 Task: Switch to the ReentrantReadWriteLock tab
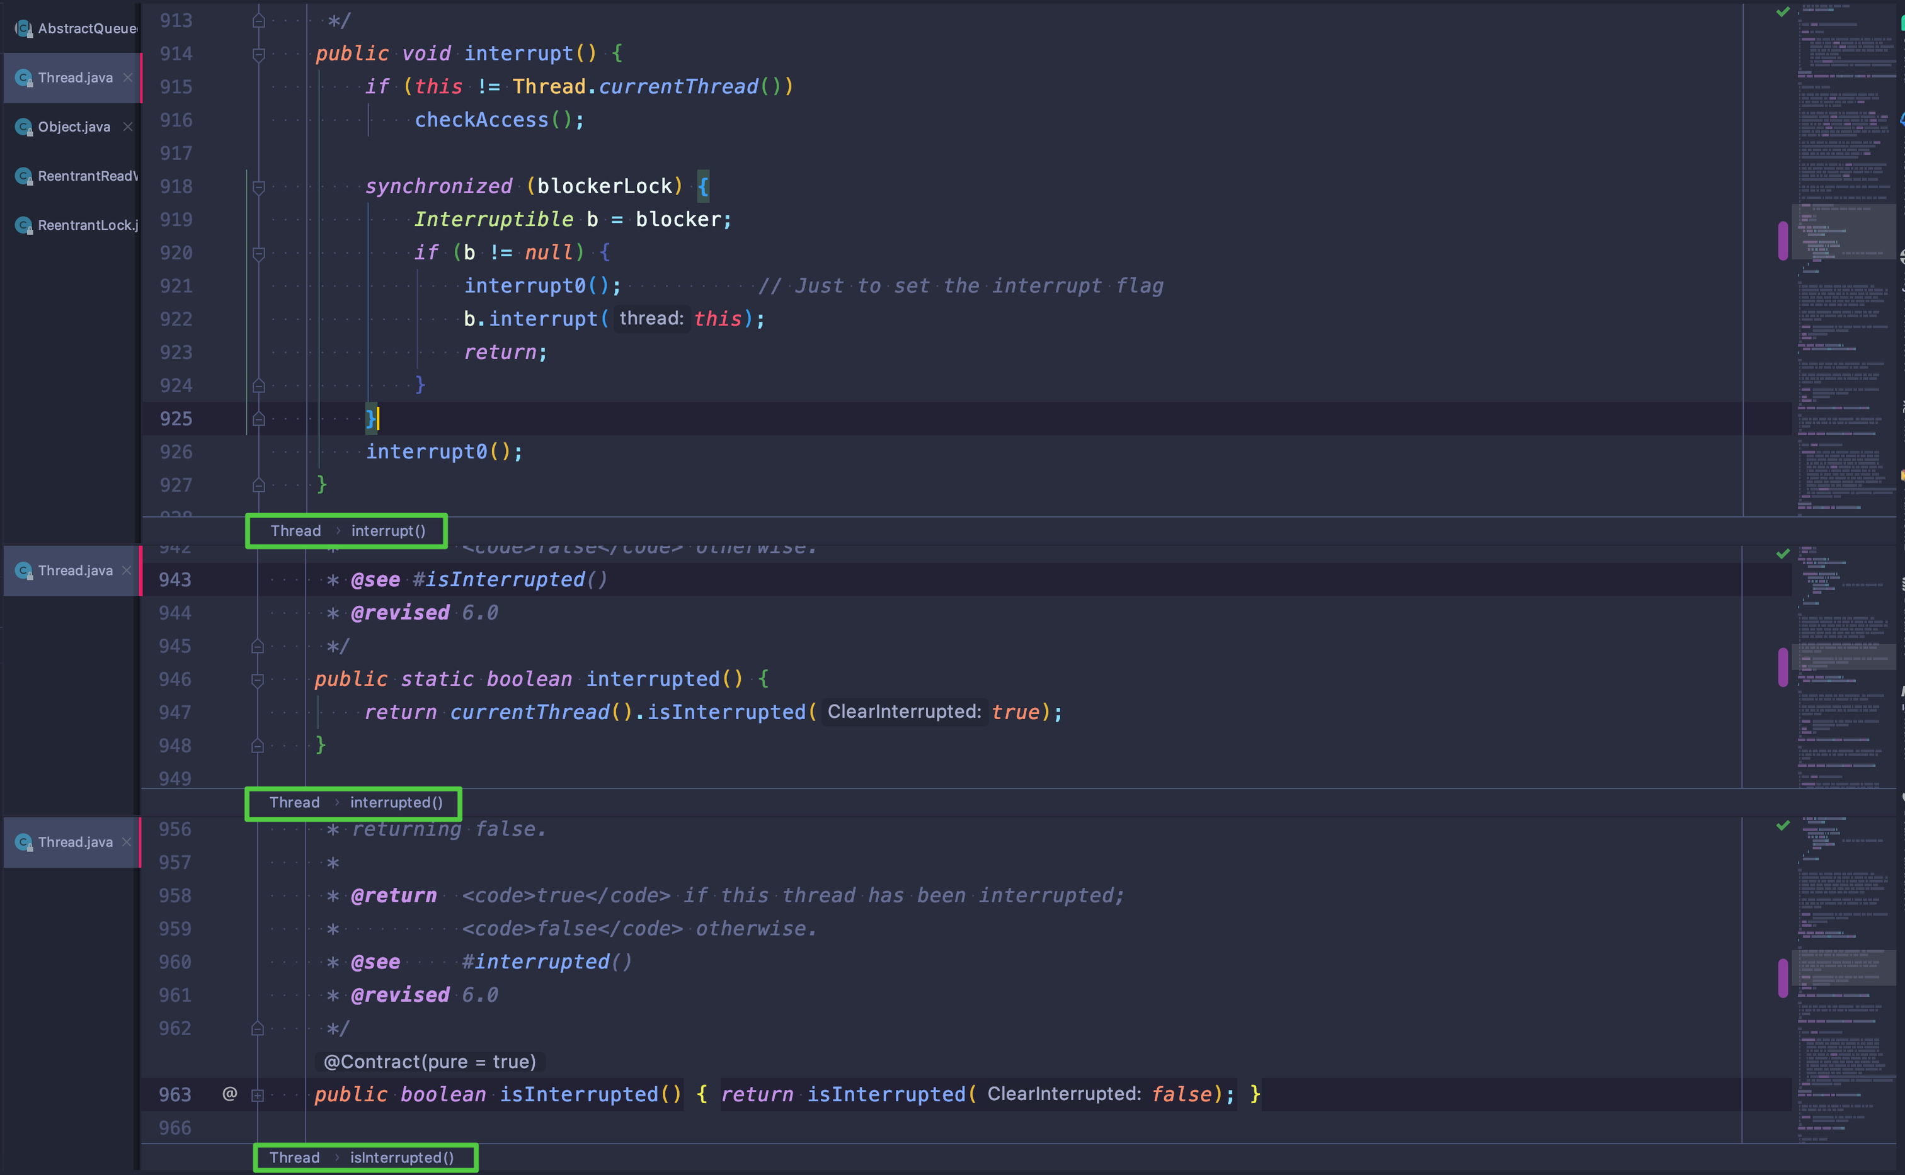coord(87,176)
